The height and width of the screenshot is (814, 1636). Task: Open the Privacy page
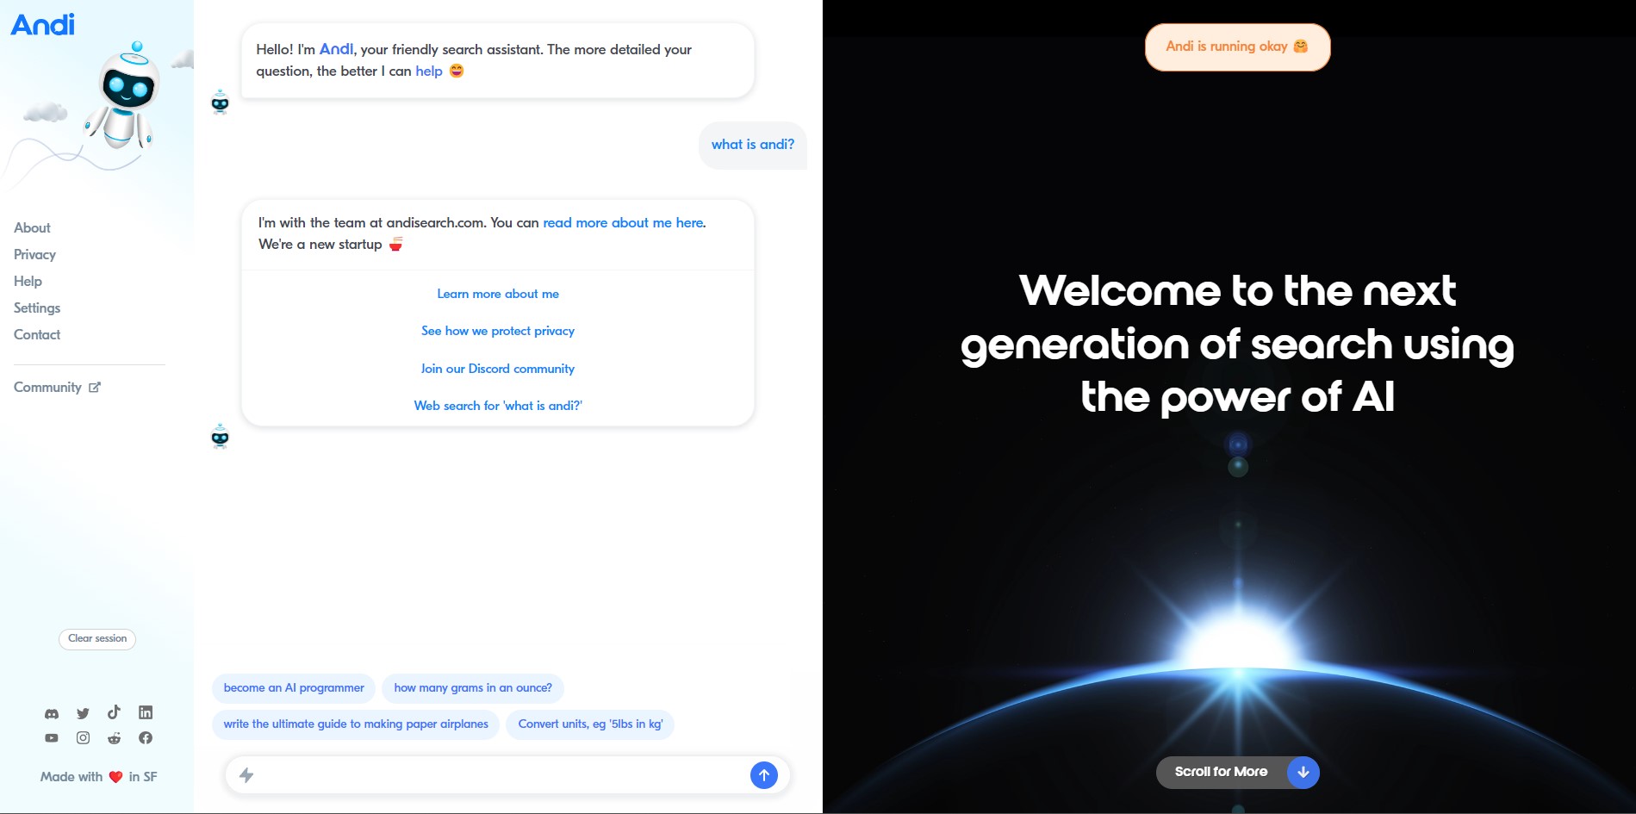(34, 254)
